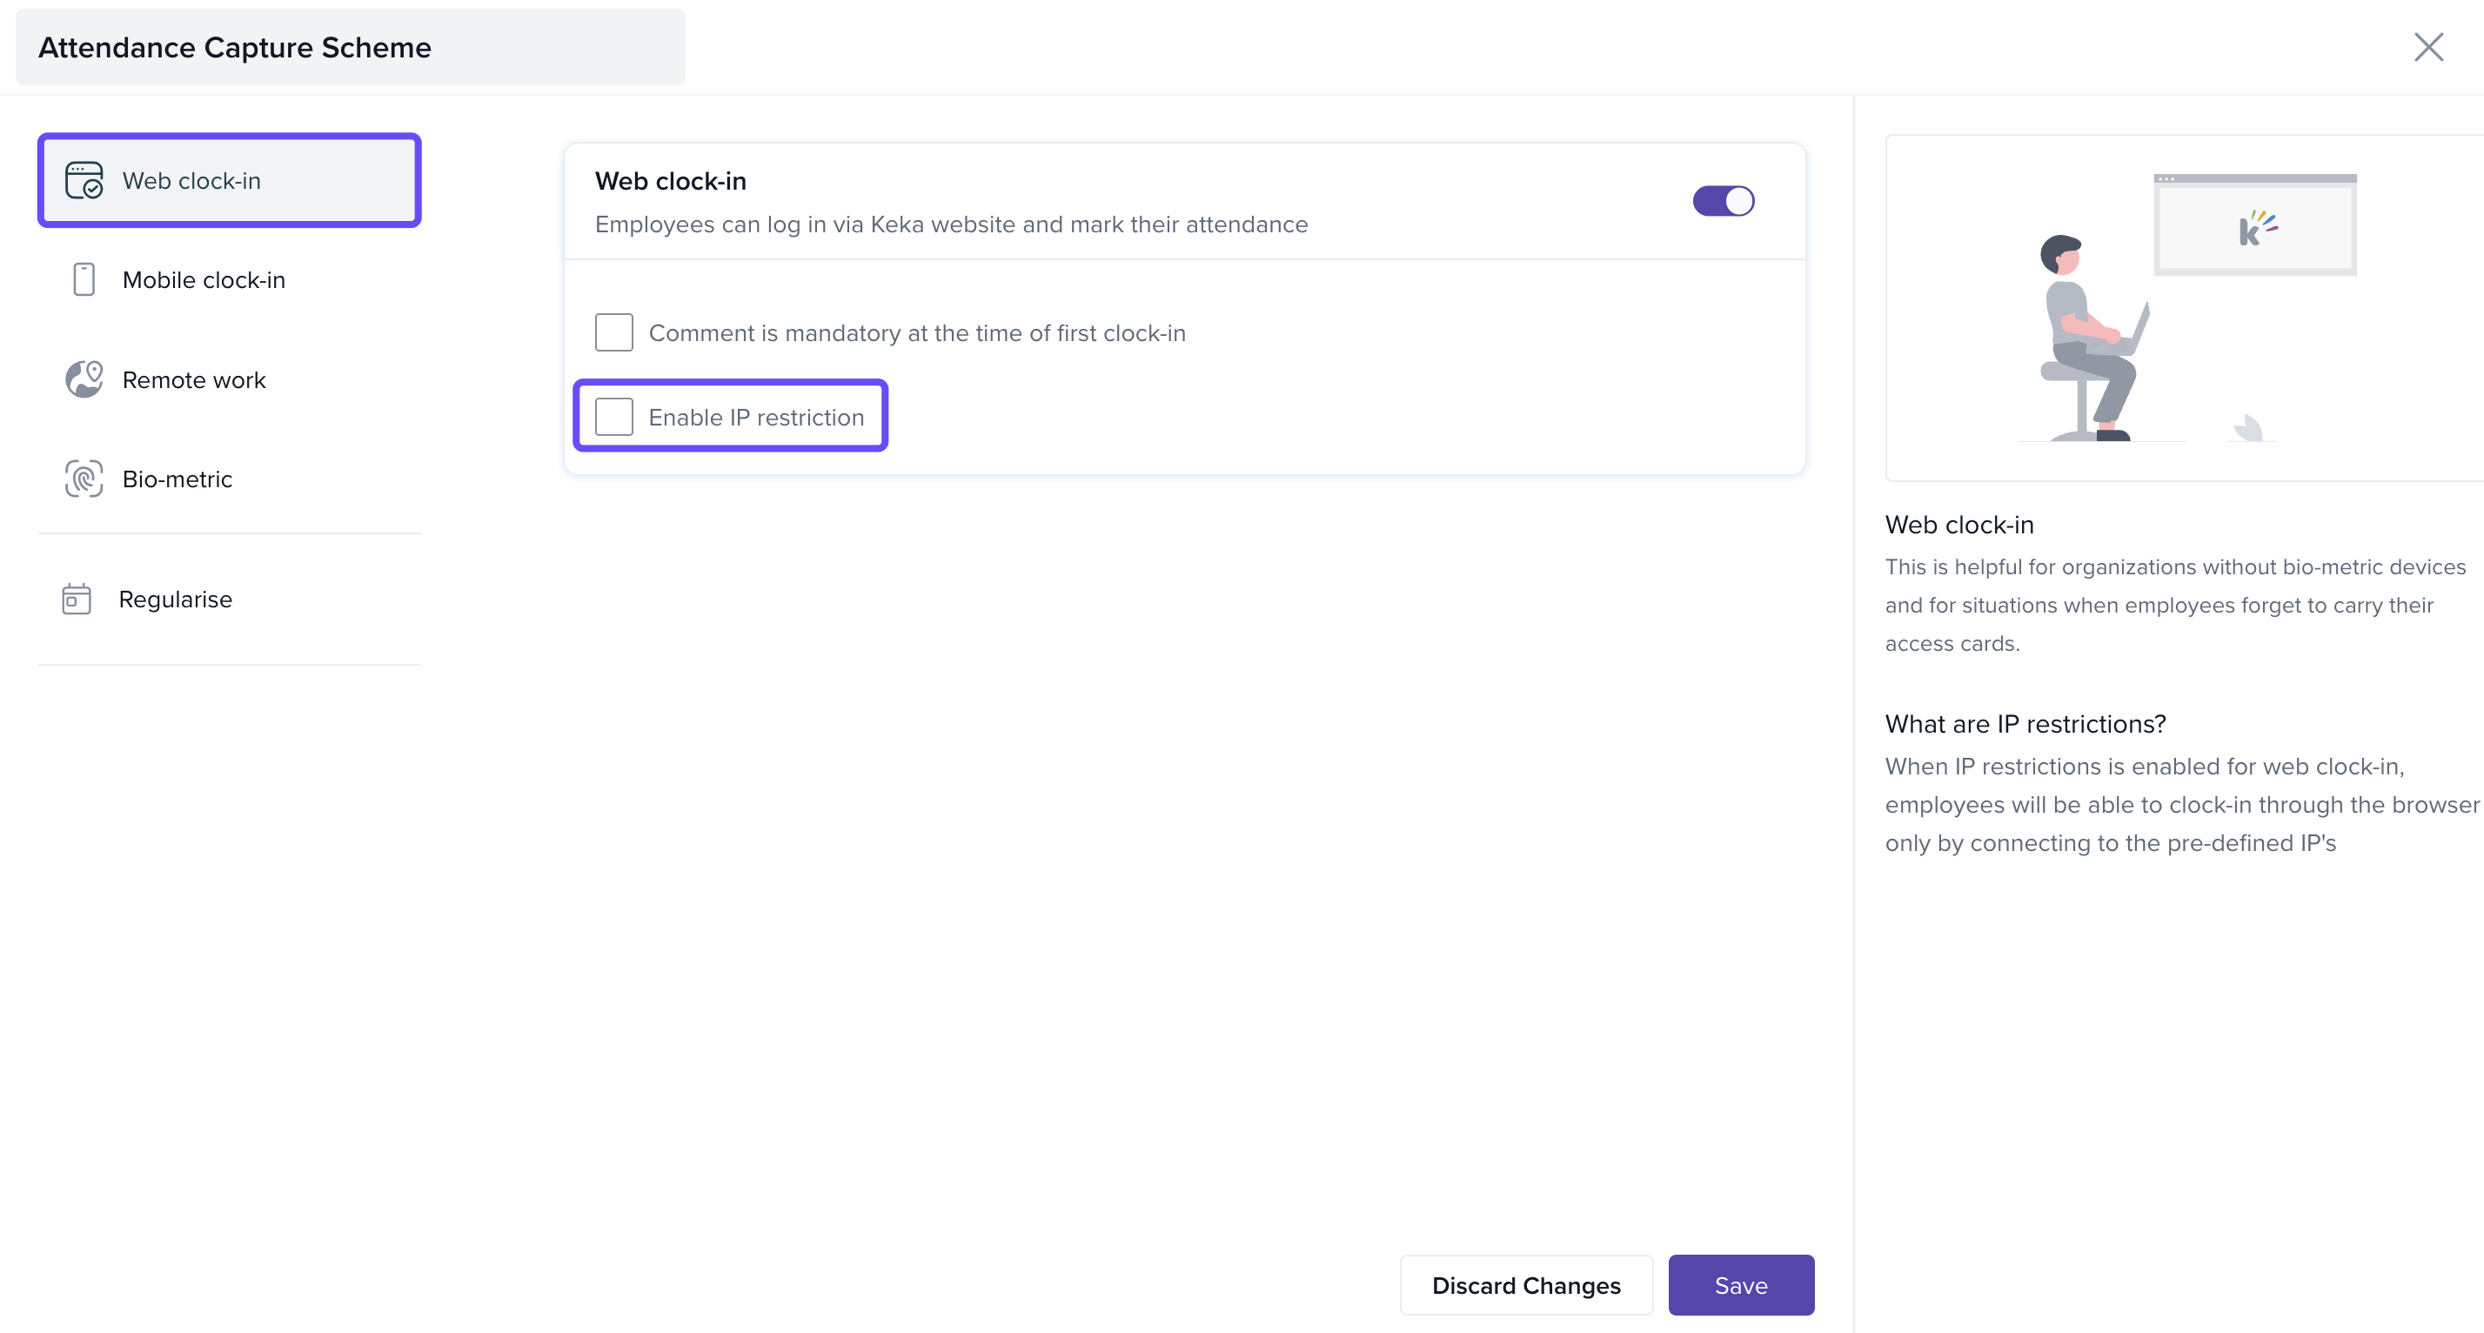The height and width of the screenshot is (1333, 2484).
Task: Open the Mobile clock-in section
Action: 204,279
